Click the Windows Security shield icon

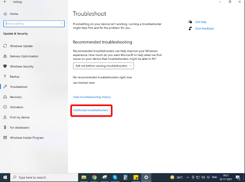pyautogui.click(x=5, y=66)
